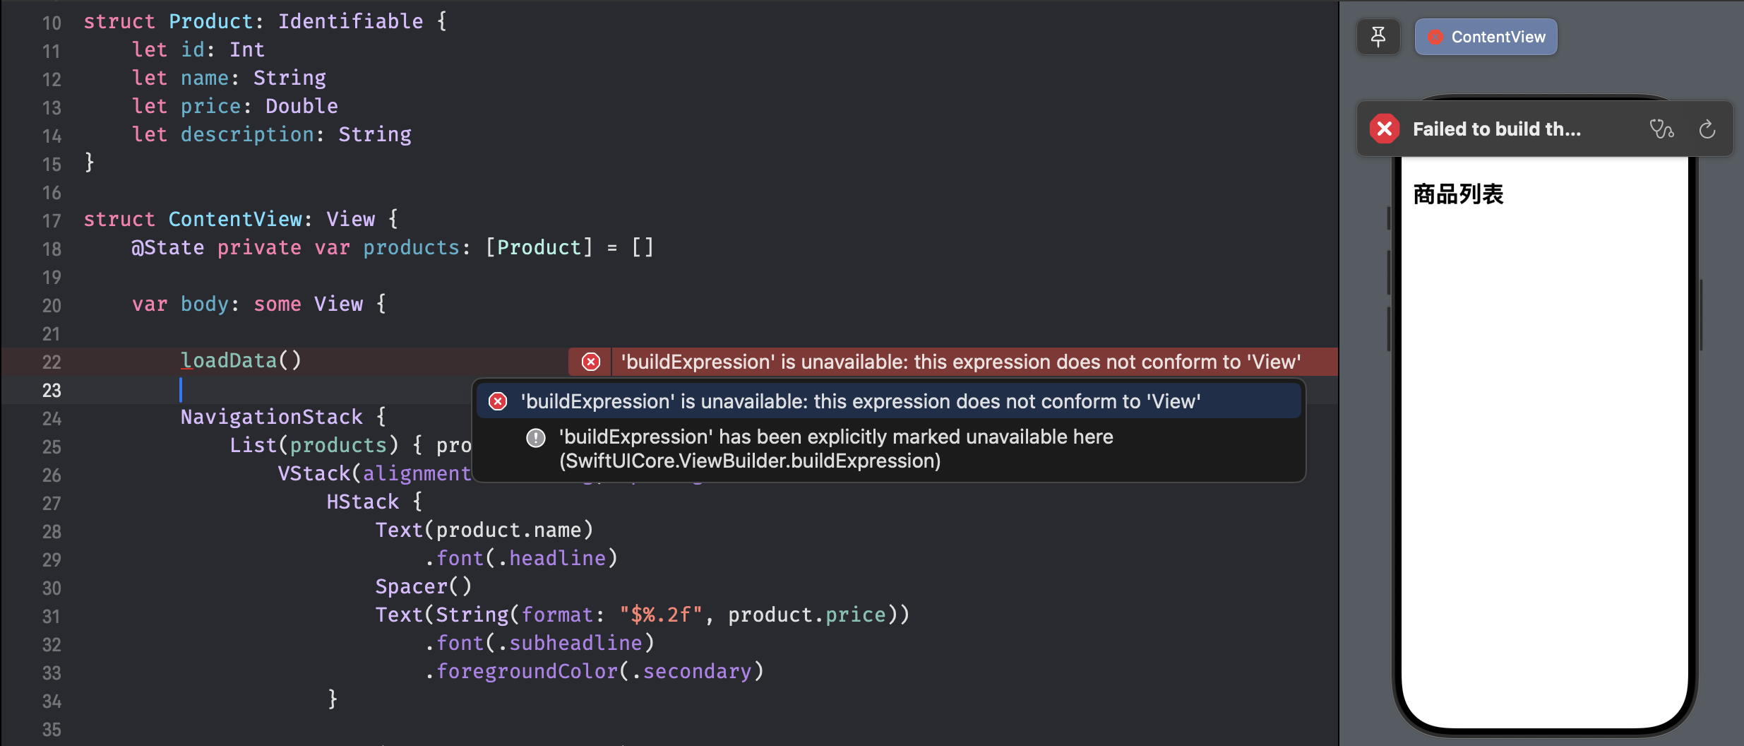Image resolution: width=1744 pixels, height=746 pixels.
Task: Click the red error icon inside the popup
Action: (x=498, y=401)
